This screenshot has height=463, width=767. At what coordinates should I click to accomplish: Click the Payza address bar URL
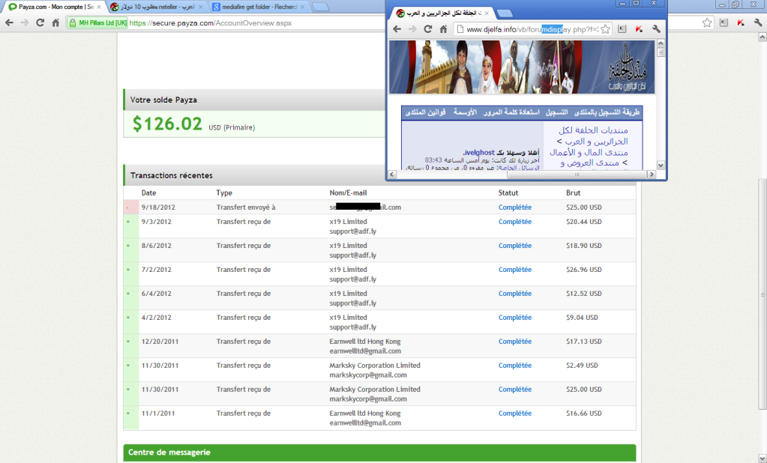[211, 23]
